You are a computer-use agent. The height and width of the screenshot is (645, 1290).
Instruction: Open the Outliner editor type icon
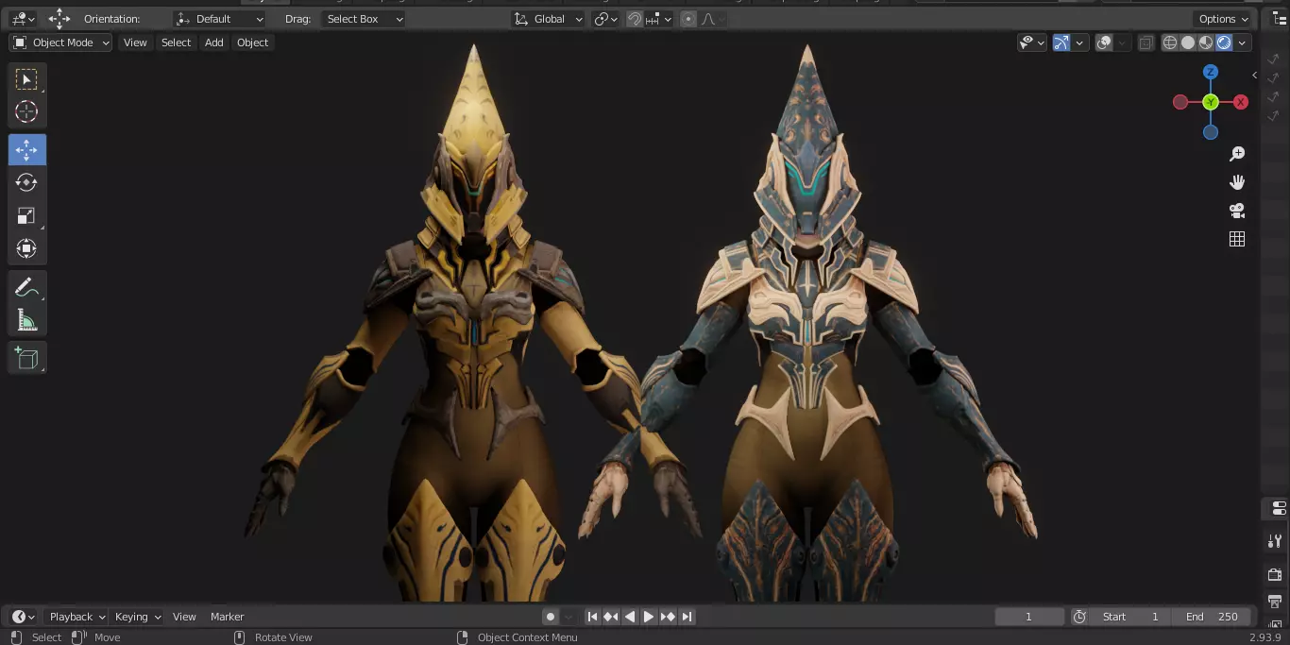tap(1279, 19)
